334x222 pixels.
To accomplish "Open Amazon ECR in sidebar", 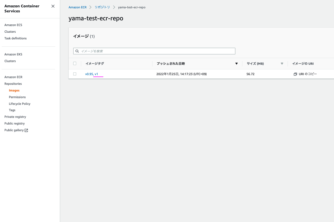I will click(13, 77).
